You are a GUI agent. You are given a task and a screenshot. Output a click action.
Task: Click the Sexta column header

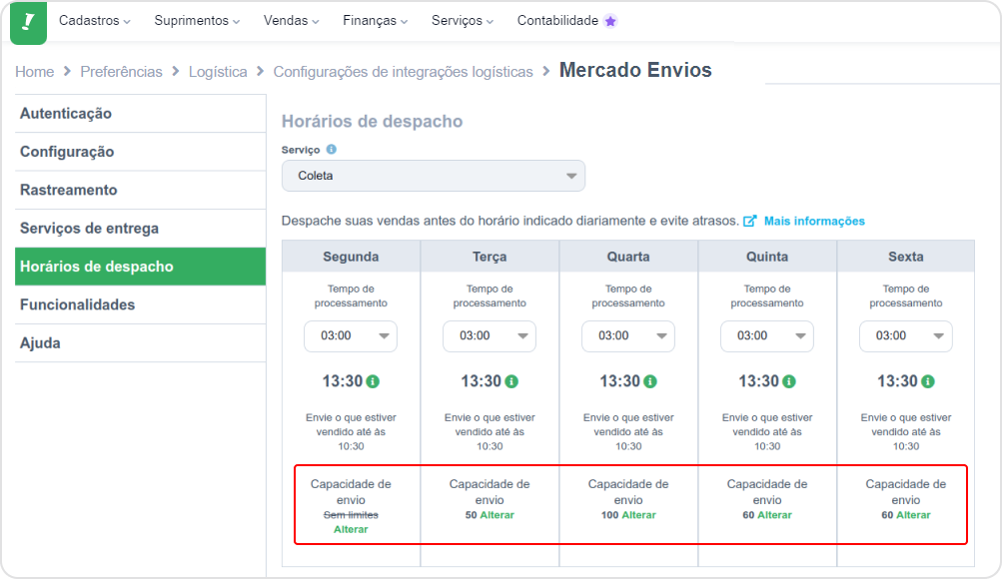(905, 257)
